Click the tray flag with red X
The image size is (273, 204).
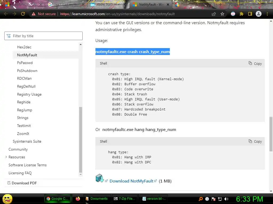pyautogui.click(x=214, y=199)
